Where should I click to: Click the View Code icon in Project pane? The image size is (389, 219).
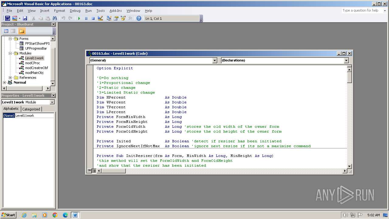(x=6, y=31)
